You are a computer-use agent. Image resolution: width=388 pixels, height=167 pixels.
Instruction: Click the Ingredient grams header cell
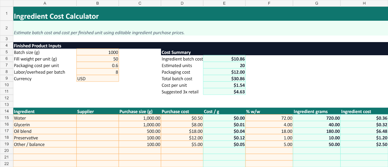click(317, 111)
